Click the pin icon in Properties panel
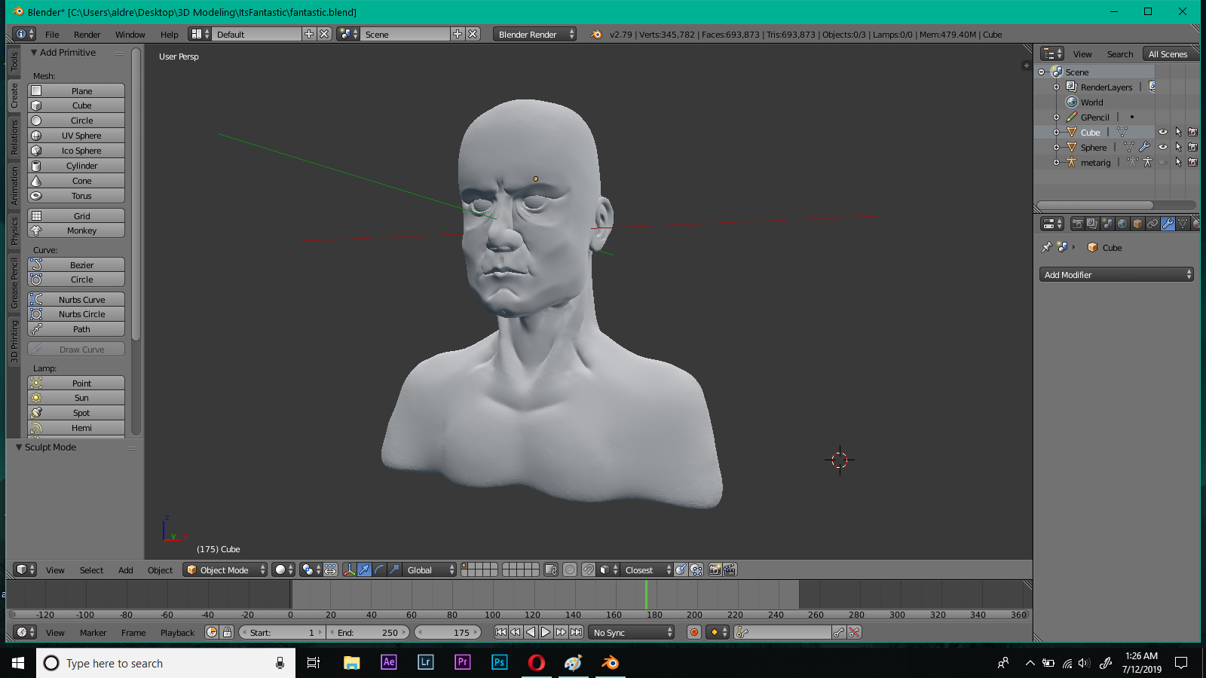The image size is (1206, 678). [x=1046, y=247]
